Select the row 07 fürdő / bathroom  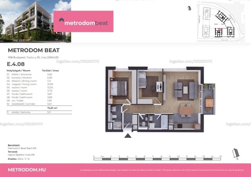[39, 94]
